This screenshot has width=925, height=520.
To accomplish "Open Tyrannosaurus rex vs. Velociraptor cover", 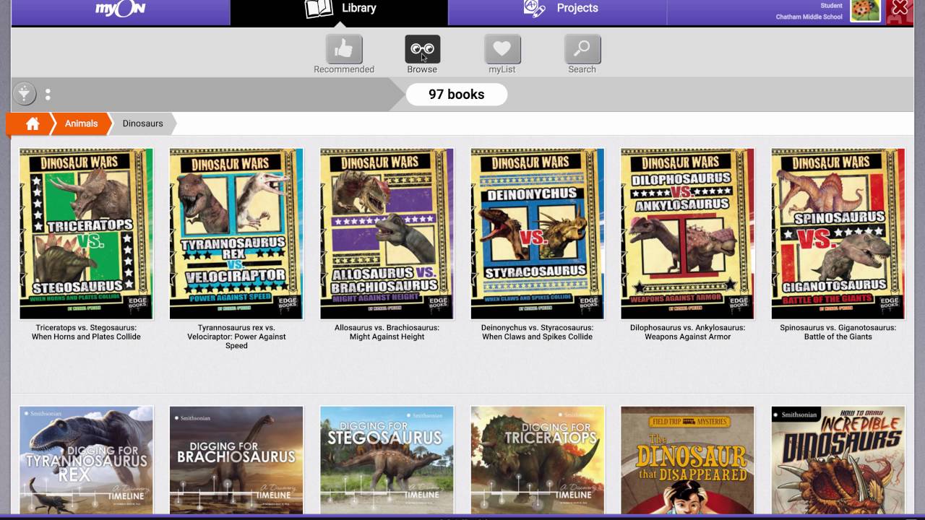I will pos(236,234).
